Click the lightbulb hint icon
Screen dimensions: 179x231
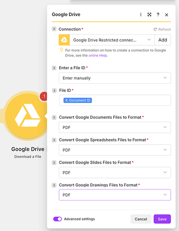(x=62, y=50)
